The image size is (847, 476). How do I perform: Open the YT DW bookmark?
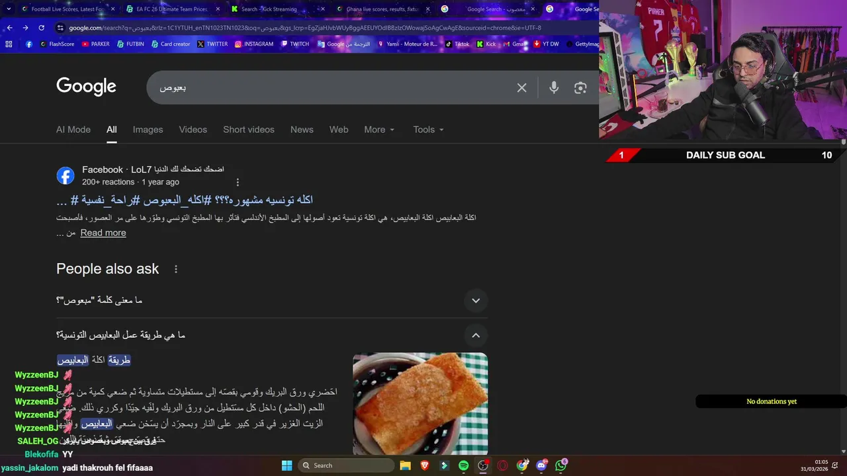tap(546, 44)
